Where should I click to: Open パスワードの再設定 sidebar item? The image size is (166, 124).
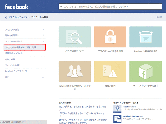[25, 41]
